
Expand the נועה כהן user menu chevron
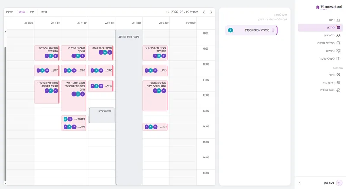pos(299,183)
